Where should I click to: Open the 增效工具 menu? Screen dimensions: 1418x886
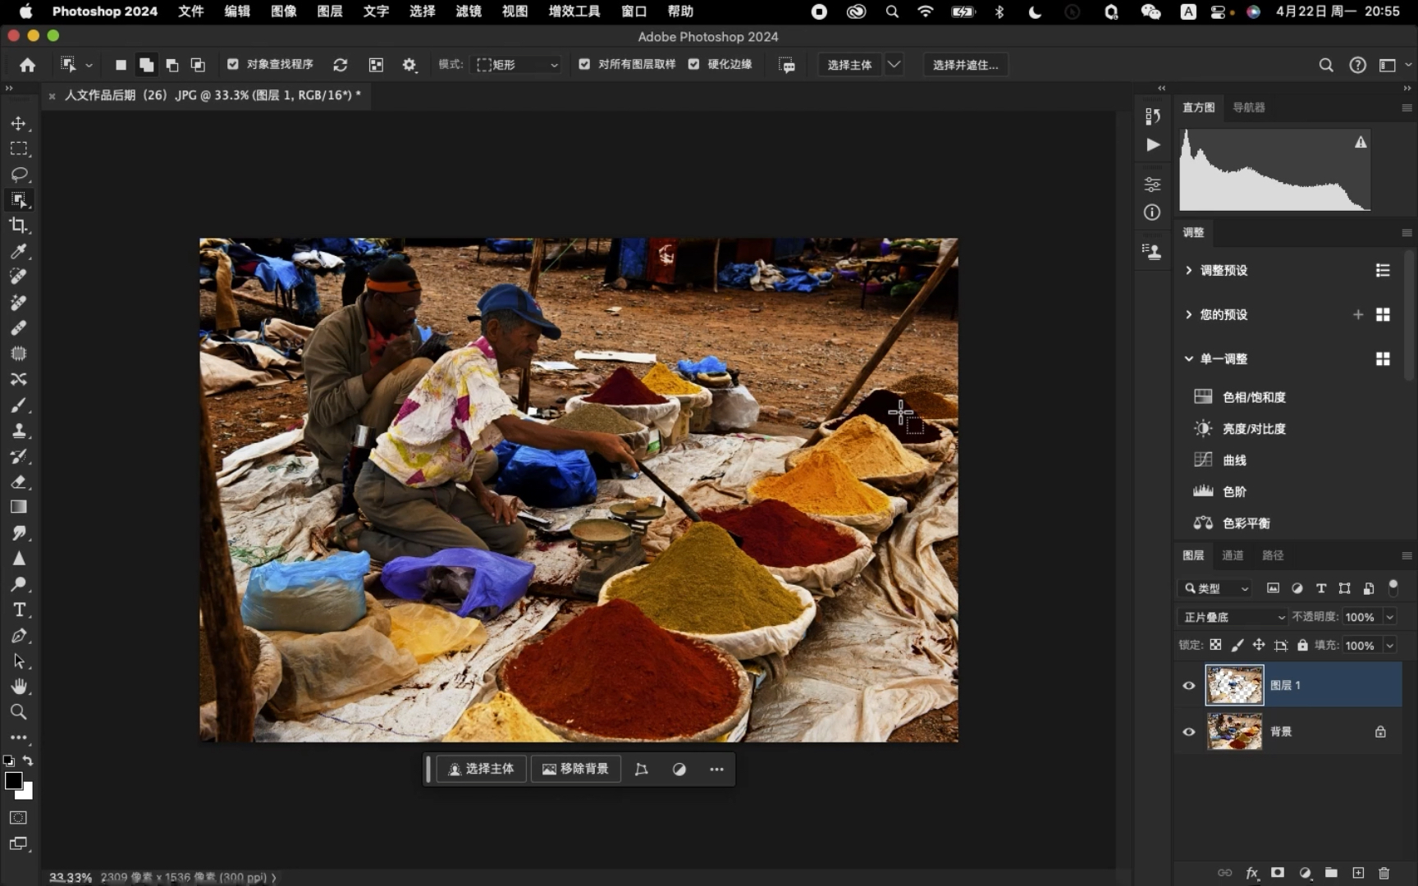tap(574, 11)
